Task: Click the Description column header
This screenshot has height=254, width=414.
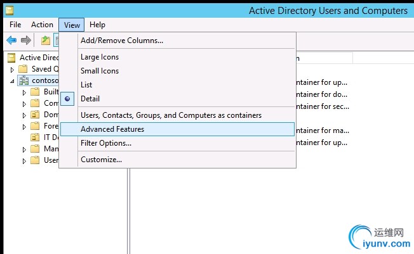Action: click(324, 58)
